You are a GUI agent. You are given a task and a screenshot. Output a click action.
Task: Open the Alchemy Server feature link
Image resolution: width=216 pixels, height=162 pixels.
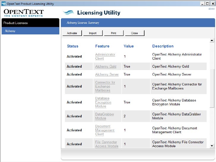click(107, 74)
